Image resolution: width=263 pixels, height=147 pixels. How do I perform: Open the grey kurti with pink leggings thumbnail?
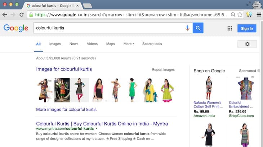click(x=80, y=90)
